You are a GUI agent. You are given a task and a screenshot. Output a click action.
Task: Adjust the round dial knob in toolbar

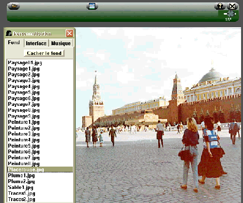click(230, 14)
